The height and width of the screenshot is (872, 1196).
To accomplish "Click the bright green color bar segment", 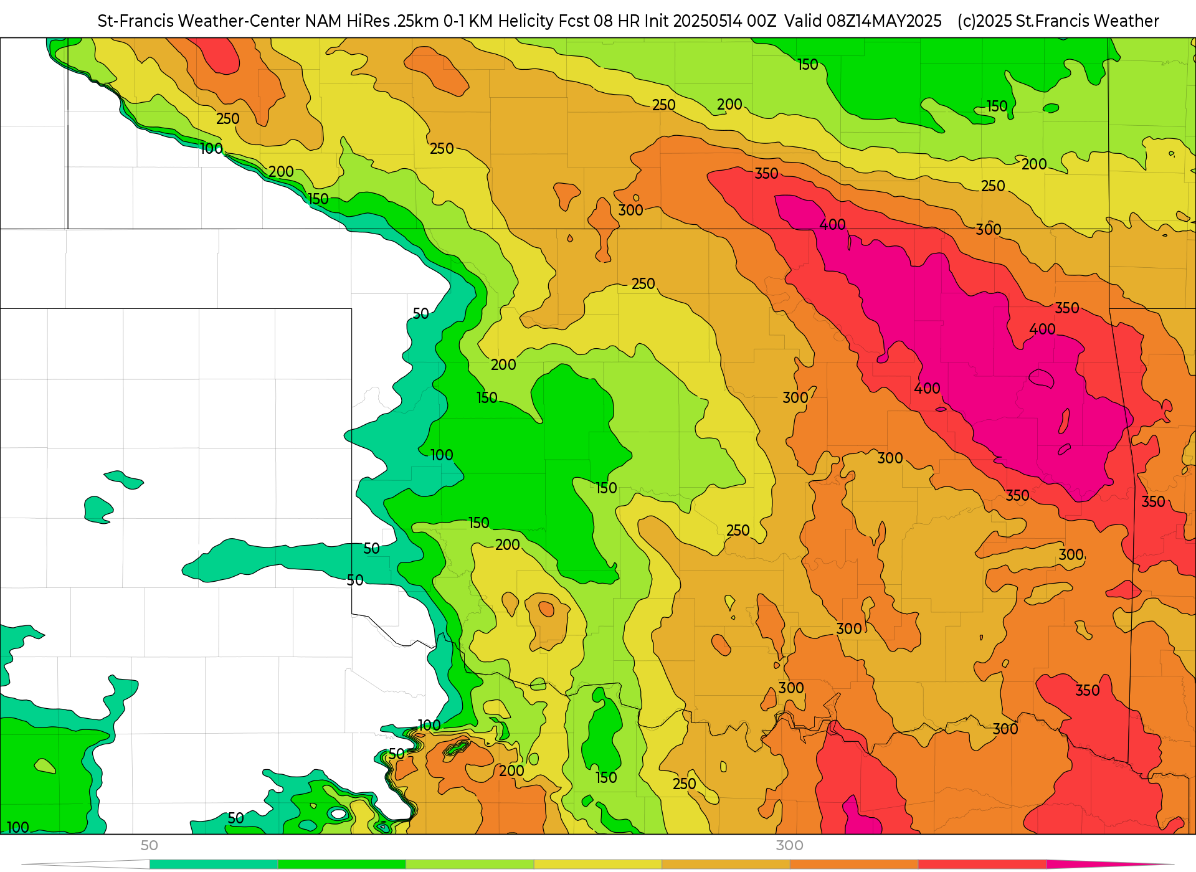I will point(342,864).
